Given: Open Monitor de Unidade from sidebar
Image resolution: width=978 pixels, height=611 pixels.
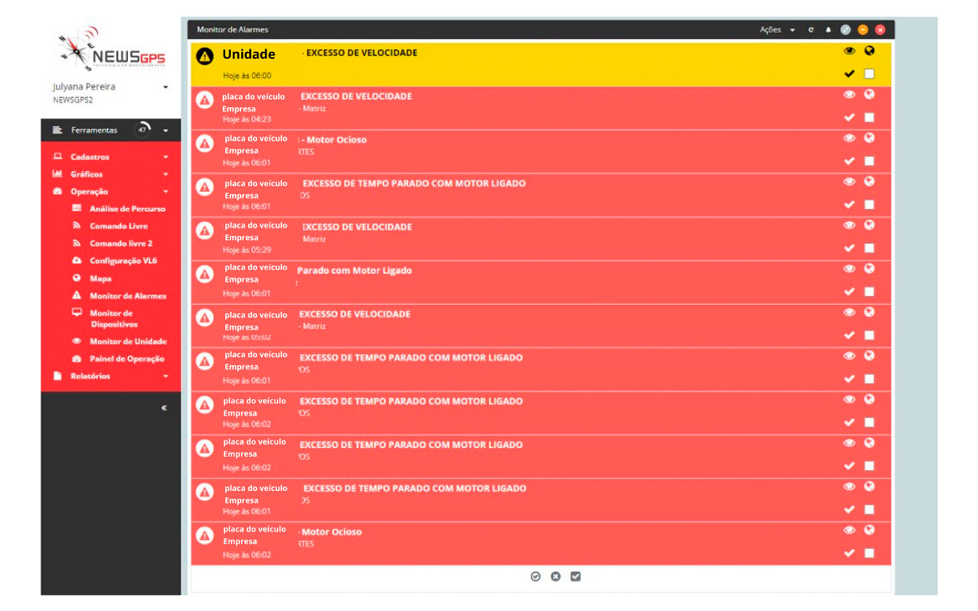Looking at the screenshot, I should point(127,341).
